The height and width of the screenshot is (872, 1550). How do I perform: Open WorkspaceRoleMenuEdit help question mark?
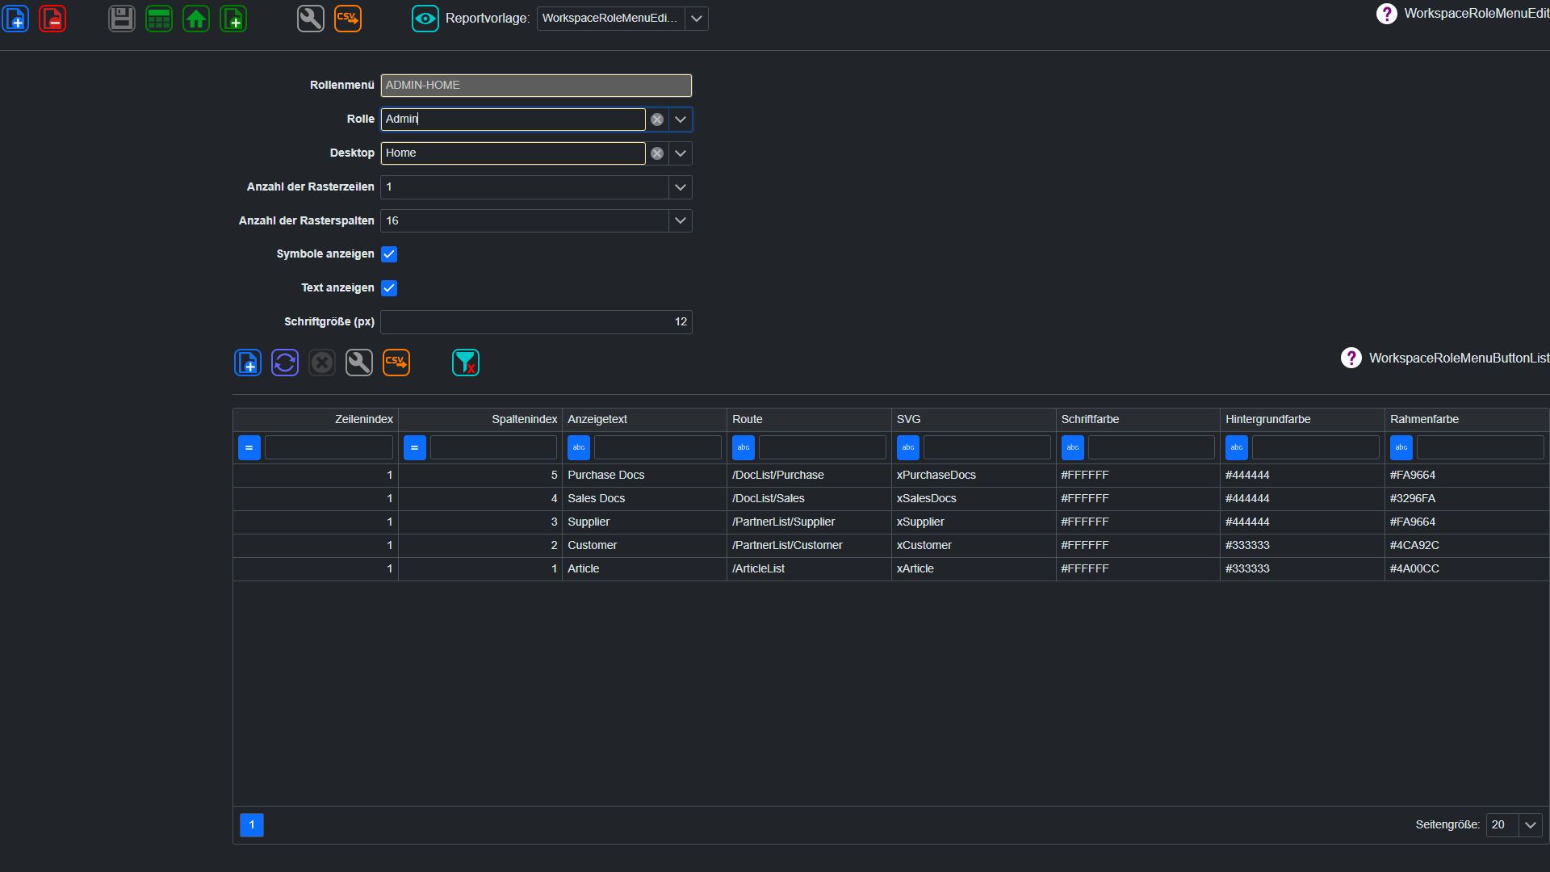[x=1386, y=13]
